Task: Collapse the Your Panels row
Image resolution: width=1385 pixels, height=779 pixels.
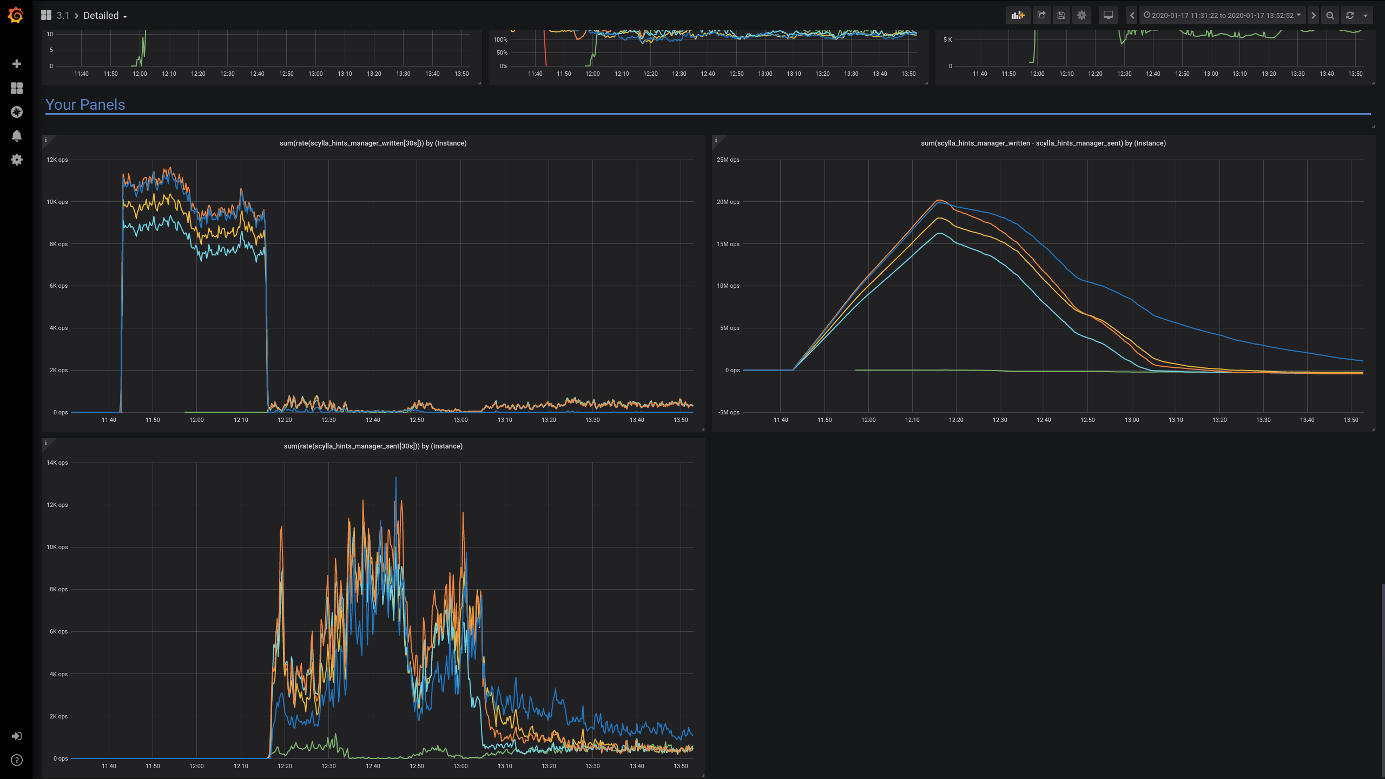Action: (85, 104)
